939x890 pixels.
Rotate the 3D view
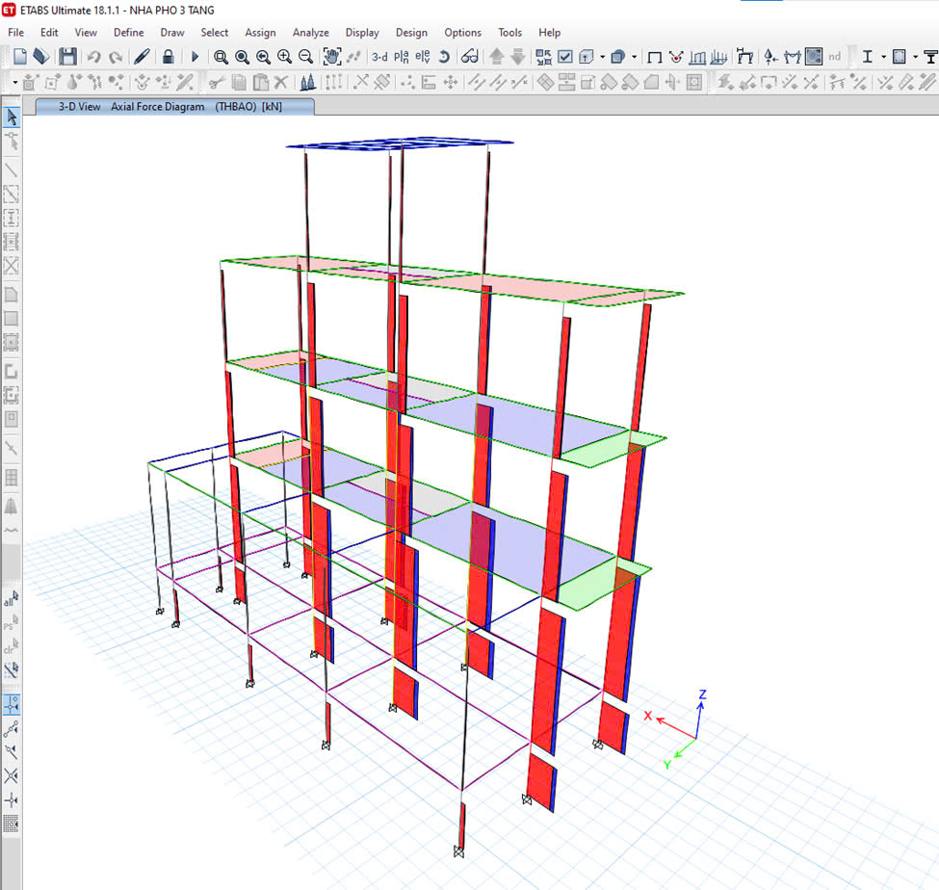tap(444, 57)
